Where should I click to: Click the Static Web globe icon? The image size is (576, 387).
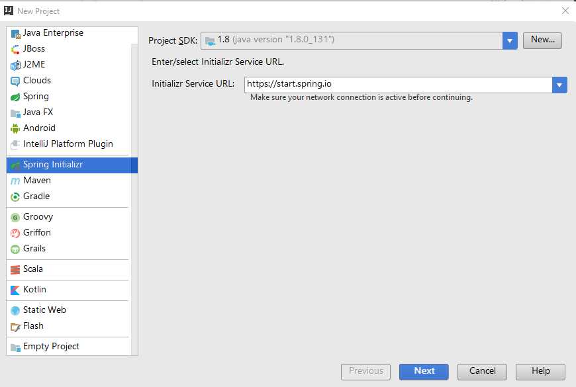coord(15,311)
